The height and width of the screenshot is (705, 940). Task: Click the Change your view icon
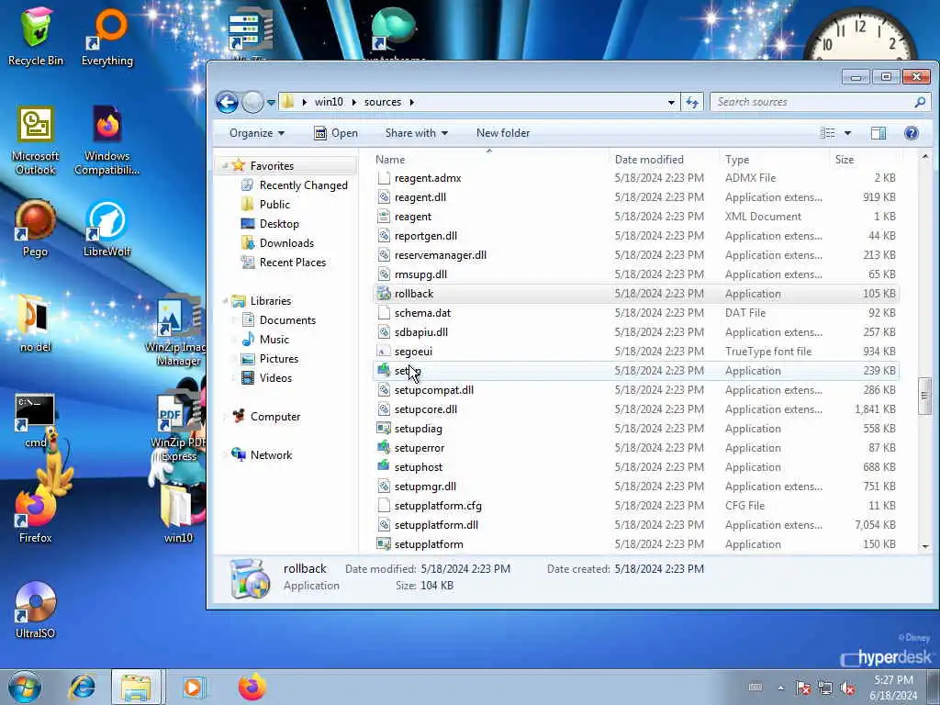(x=828, y=133)
